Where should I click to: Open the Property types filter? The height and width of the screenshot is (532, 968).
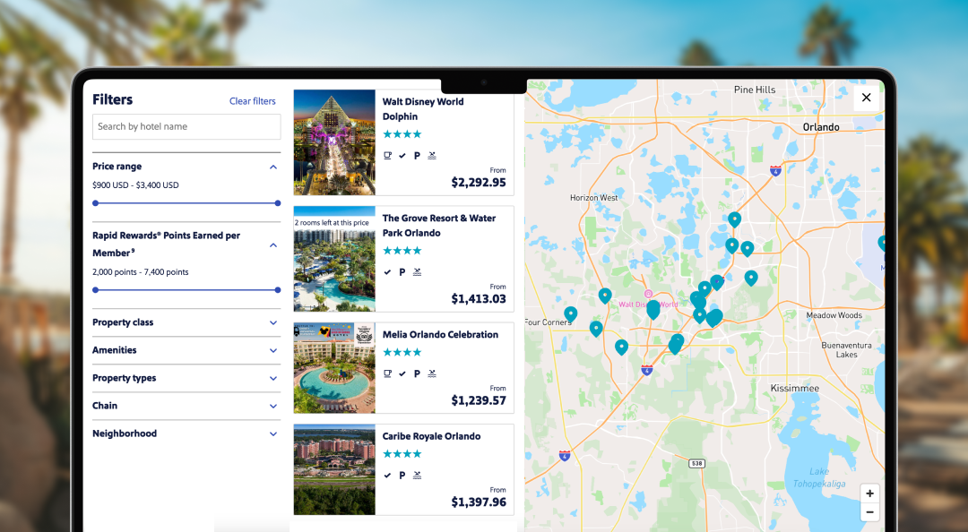(186, 378)
